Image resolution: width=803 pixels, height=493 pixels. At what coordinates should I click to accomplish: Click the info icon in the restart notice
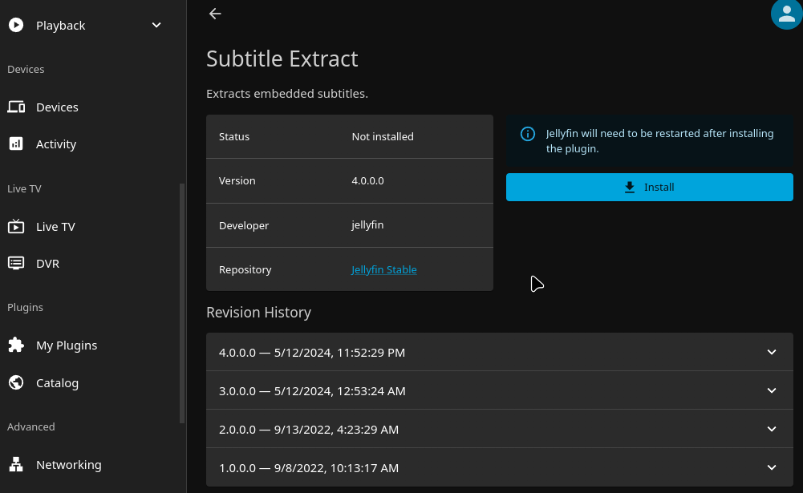point(528,134)
